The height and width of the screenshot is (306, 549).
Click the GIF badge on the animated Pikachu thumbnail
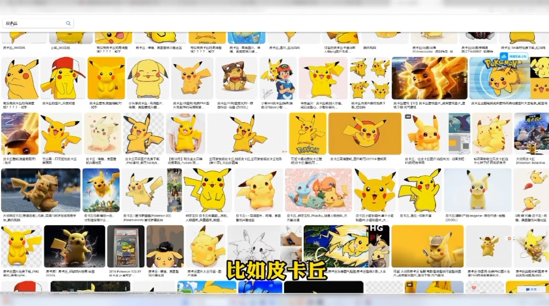408,116
